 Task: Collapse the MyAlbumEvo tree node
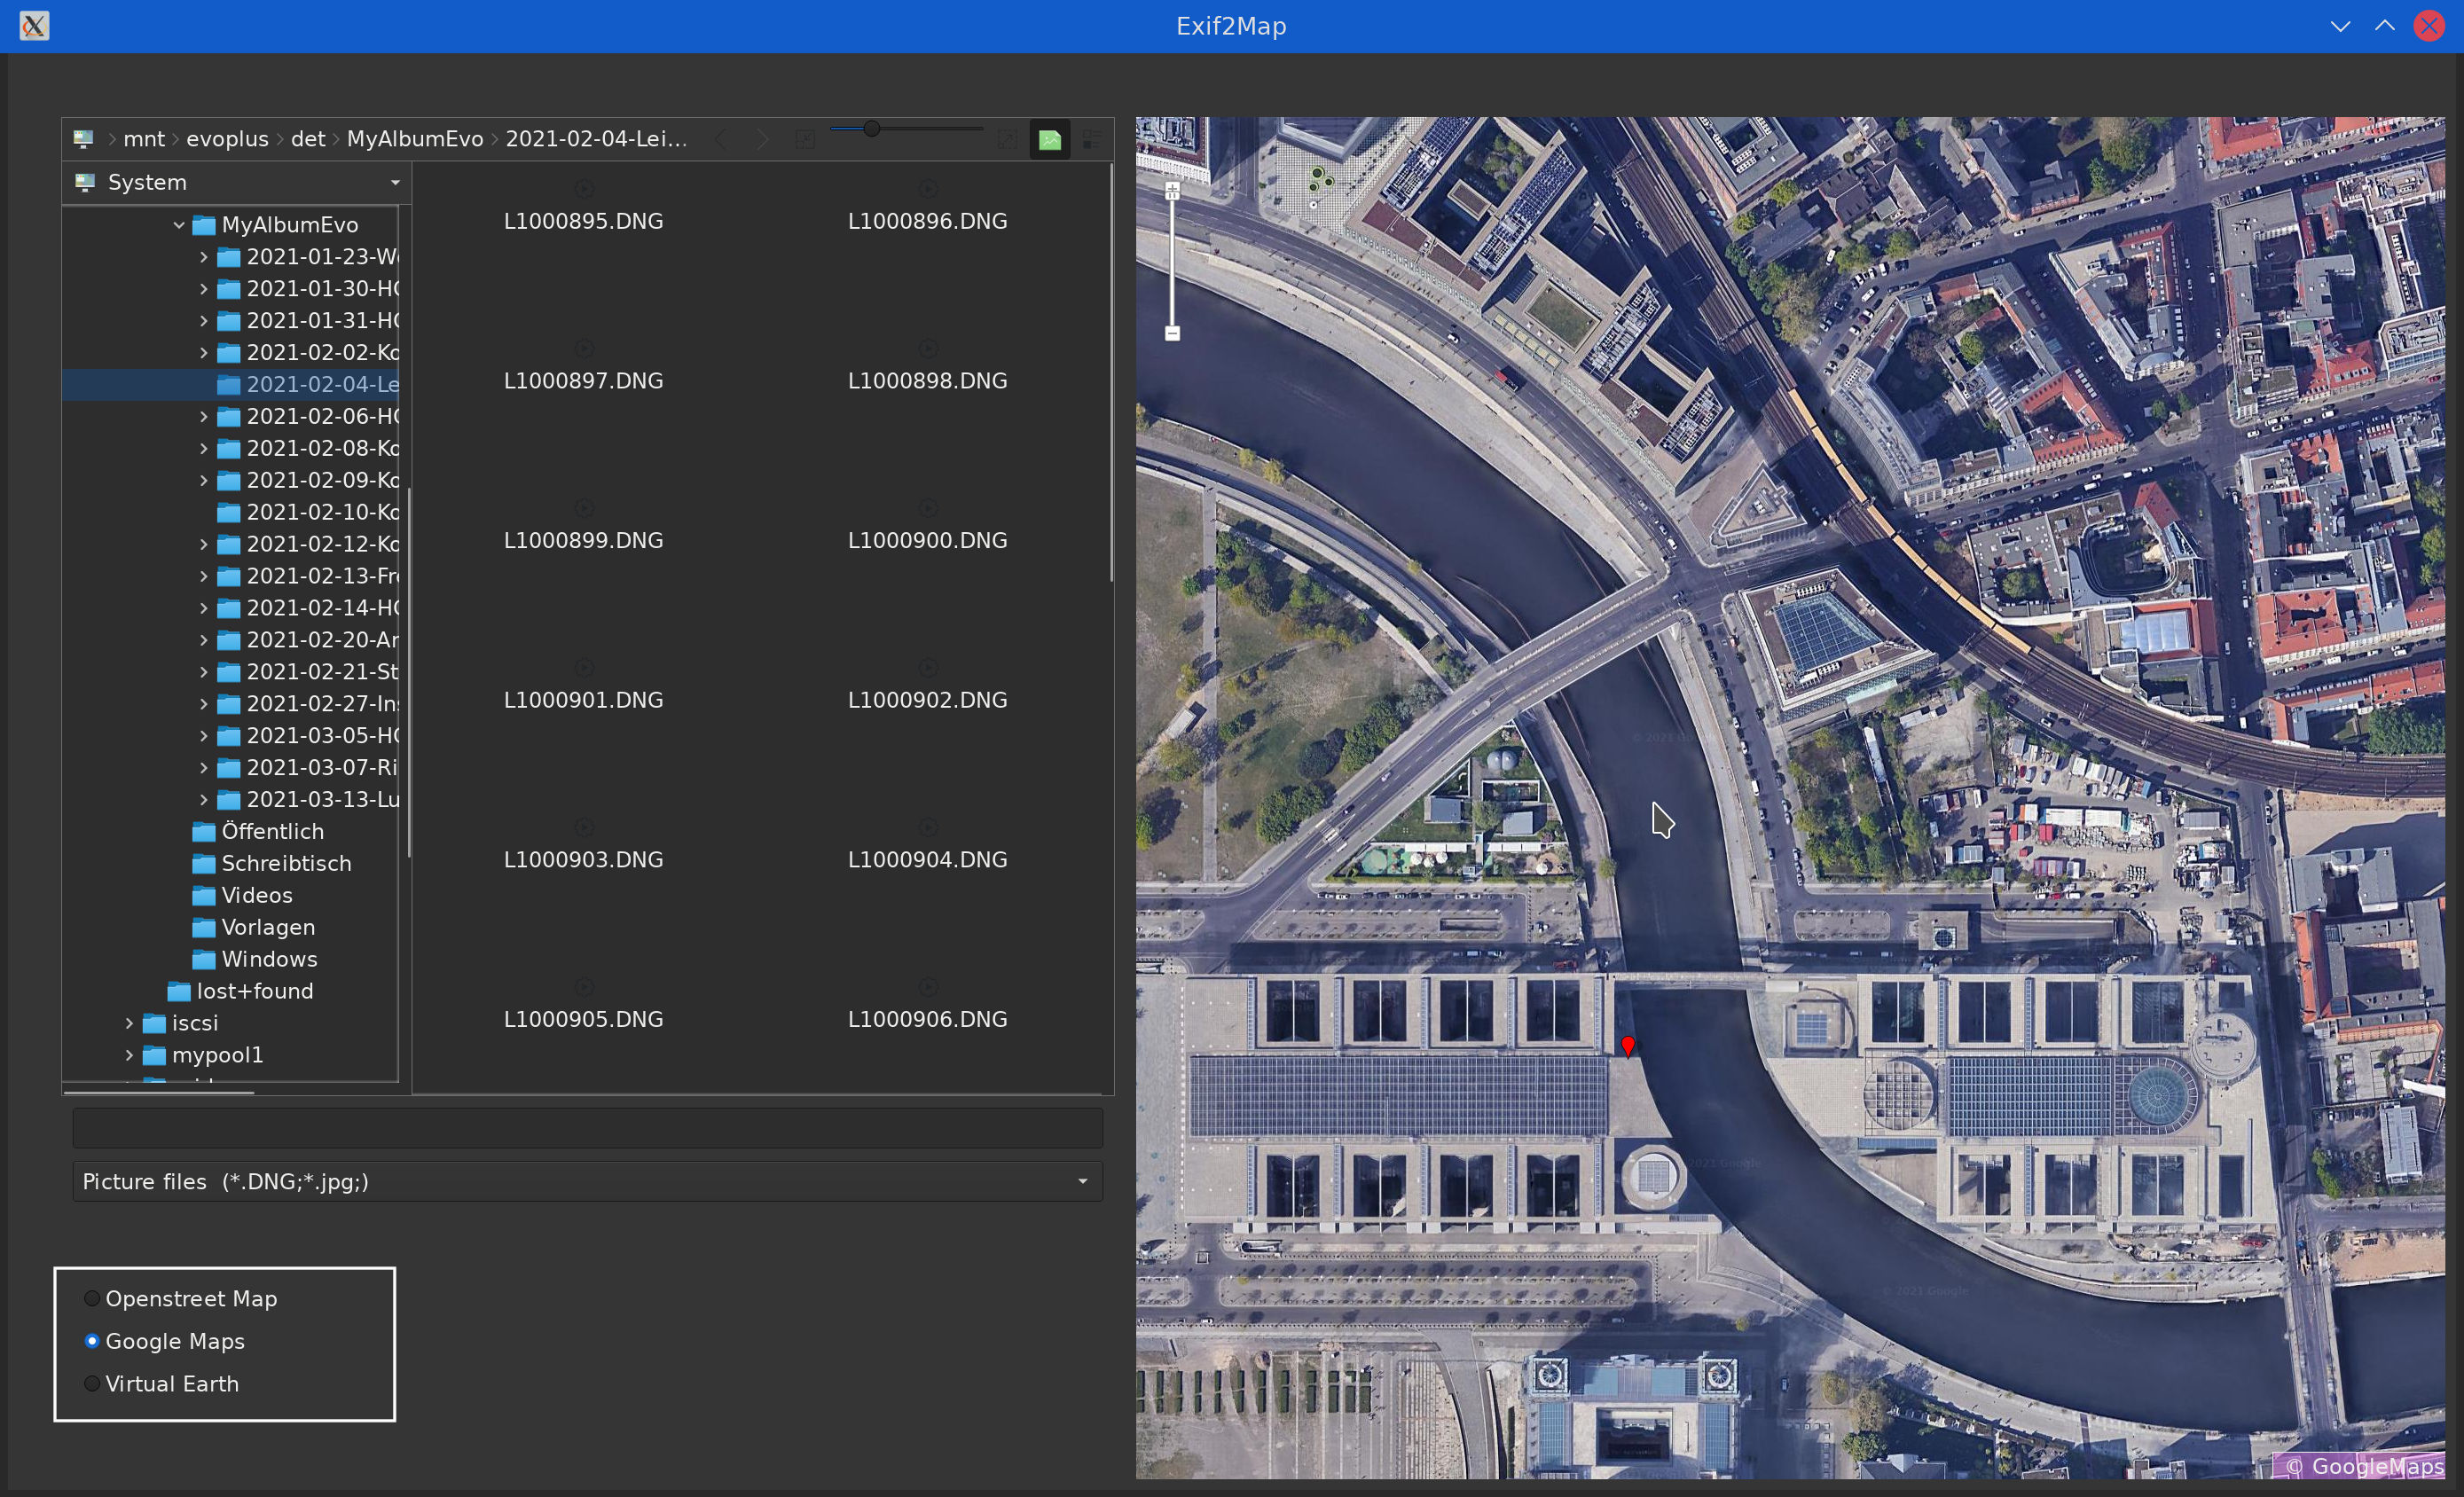(x=179, y=225)
